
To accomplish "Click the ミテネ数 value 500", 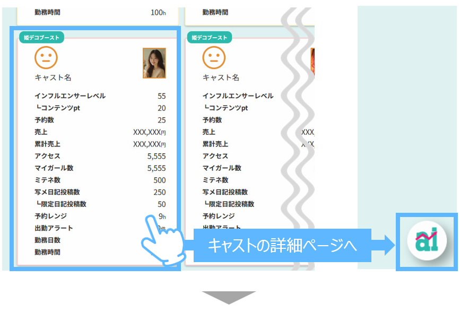I will [x=159, y=180].
